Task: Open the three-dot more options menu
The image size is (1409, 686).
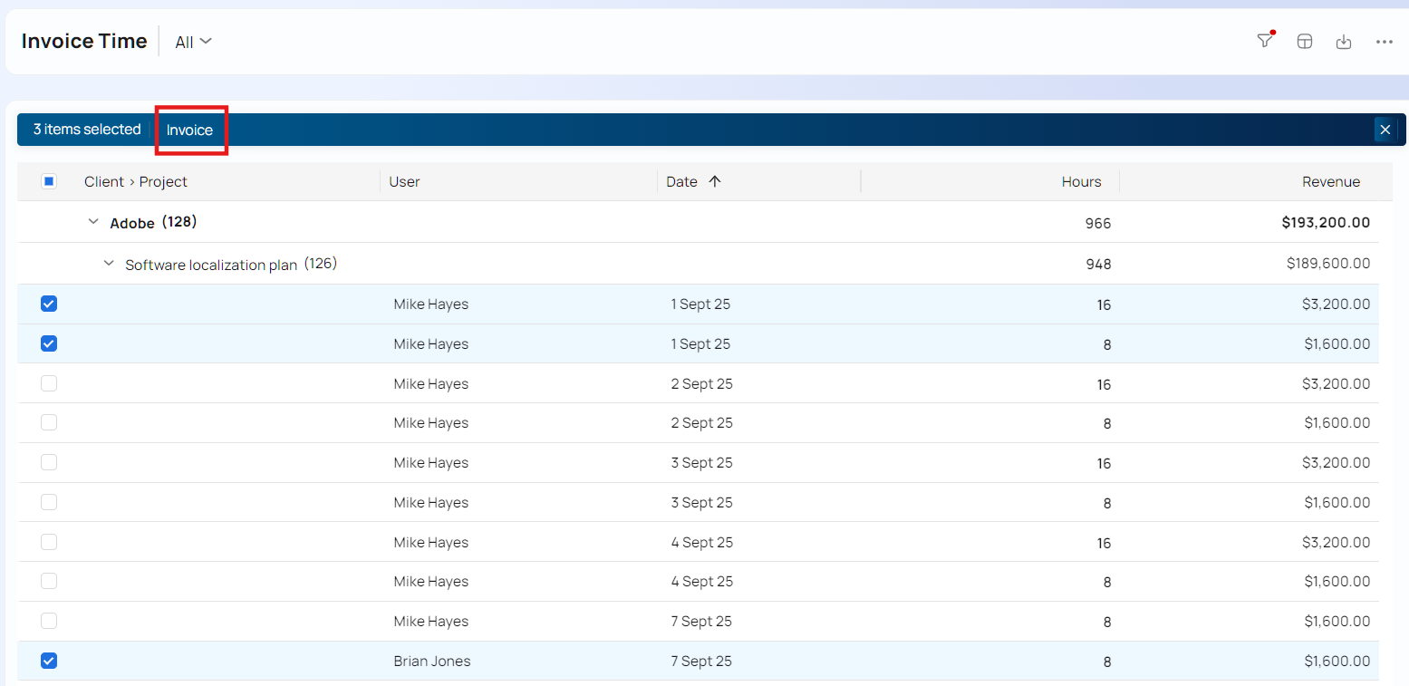Action: click(x=1384, y=42)
